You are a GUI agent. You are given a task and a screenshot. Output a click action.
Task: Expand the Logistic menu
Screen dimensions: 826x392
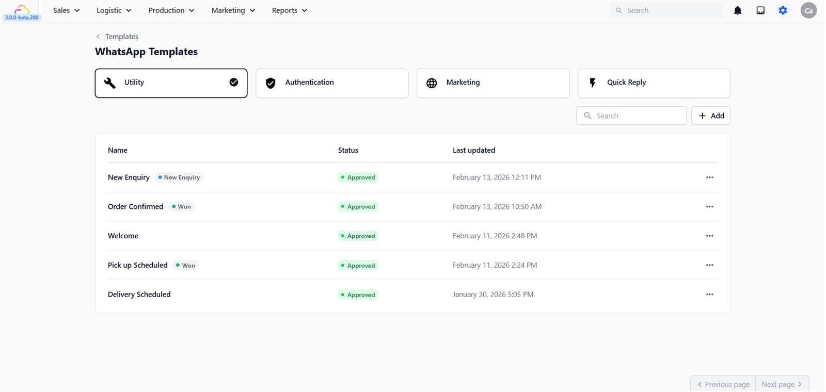pyautogui.click(x=114, y=10)
